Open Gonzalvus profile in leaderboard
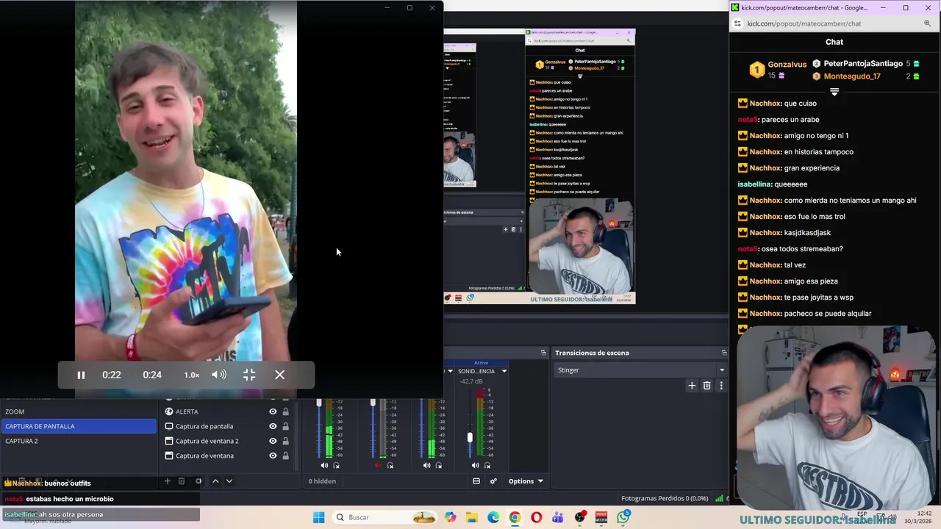Viewport: 941px width, 529px height. click(787, 65)
